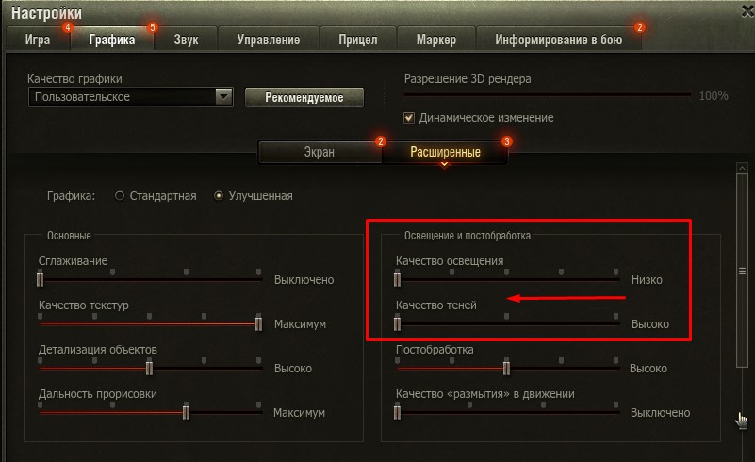
Task: Click the red badge on Экран tab
Action: tap(381, 141)
